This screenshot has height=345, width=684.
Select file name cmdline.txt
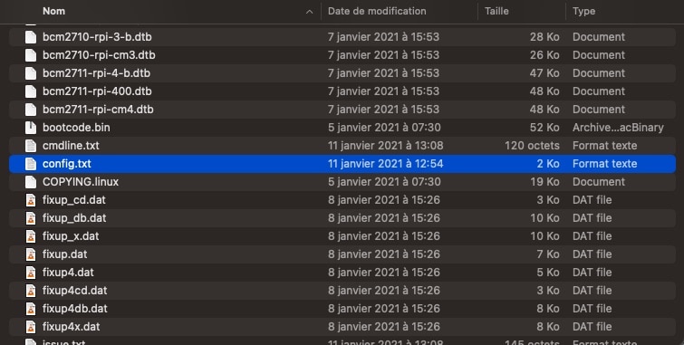pyautogui.click(x=71, y=146)
